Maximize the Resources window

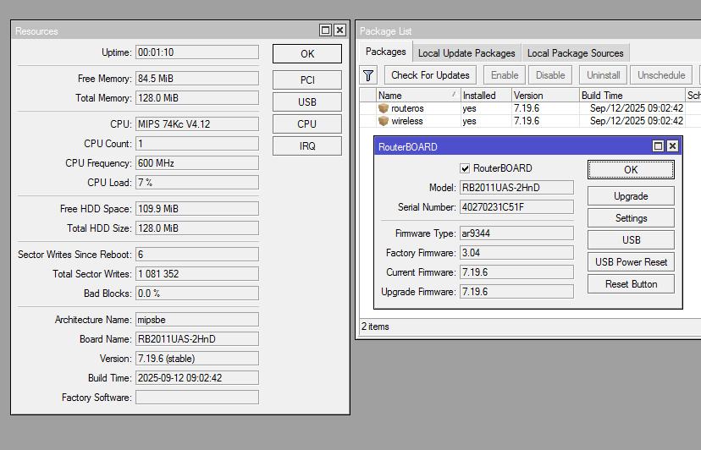[x=325, y=30]
